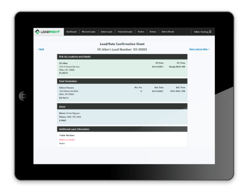This screenshot has width=246, height=195.
Task: Click the PU Date column label
Action: pos(159,63)
